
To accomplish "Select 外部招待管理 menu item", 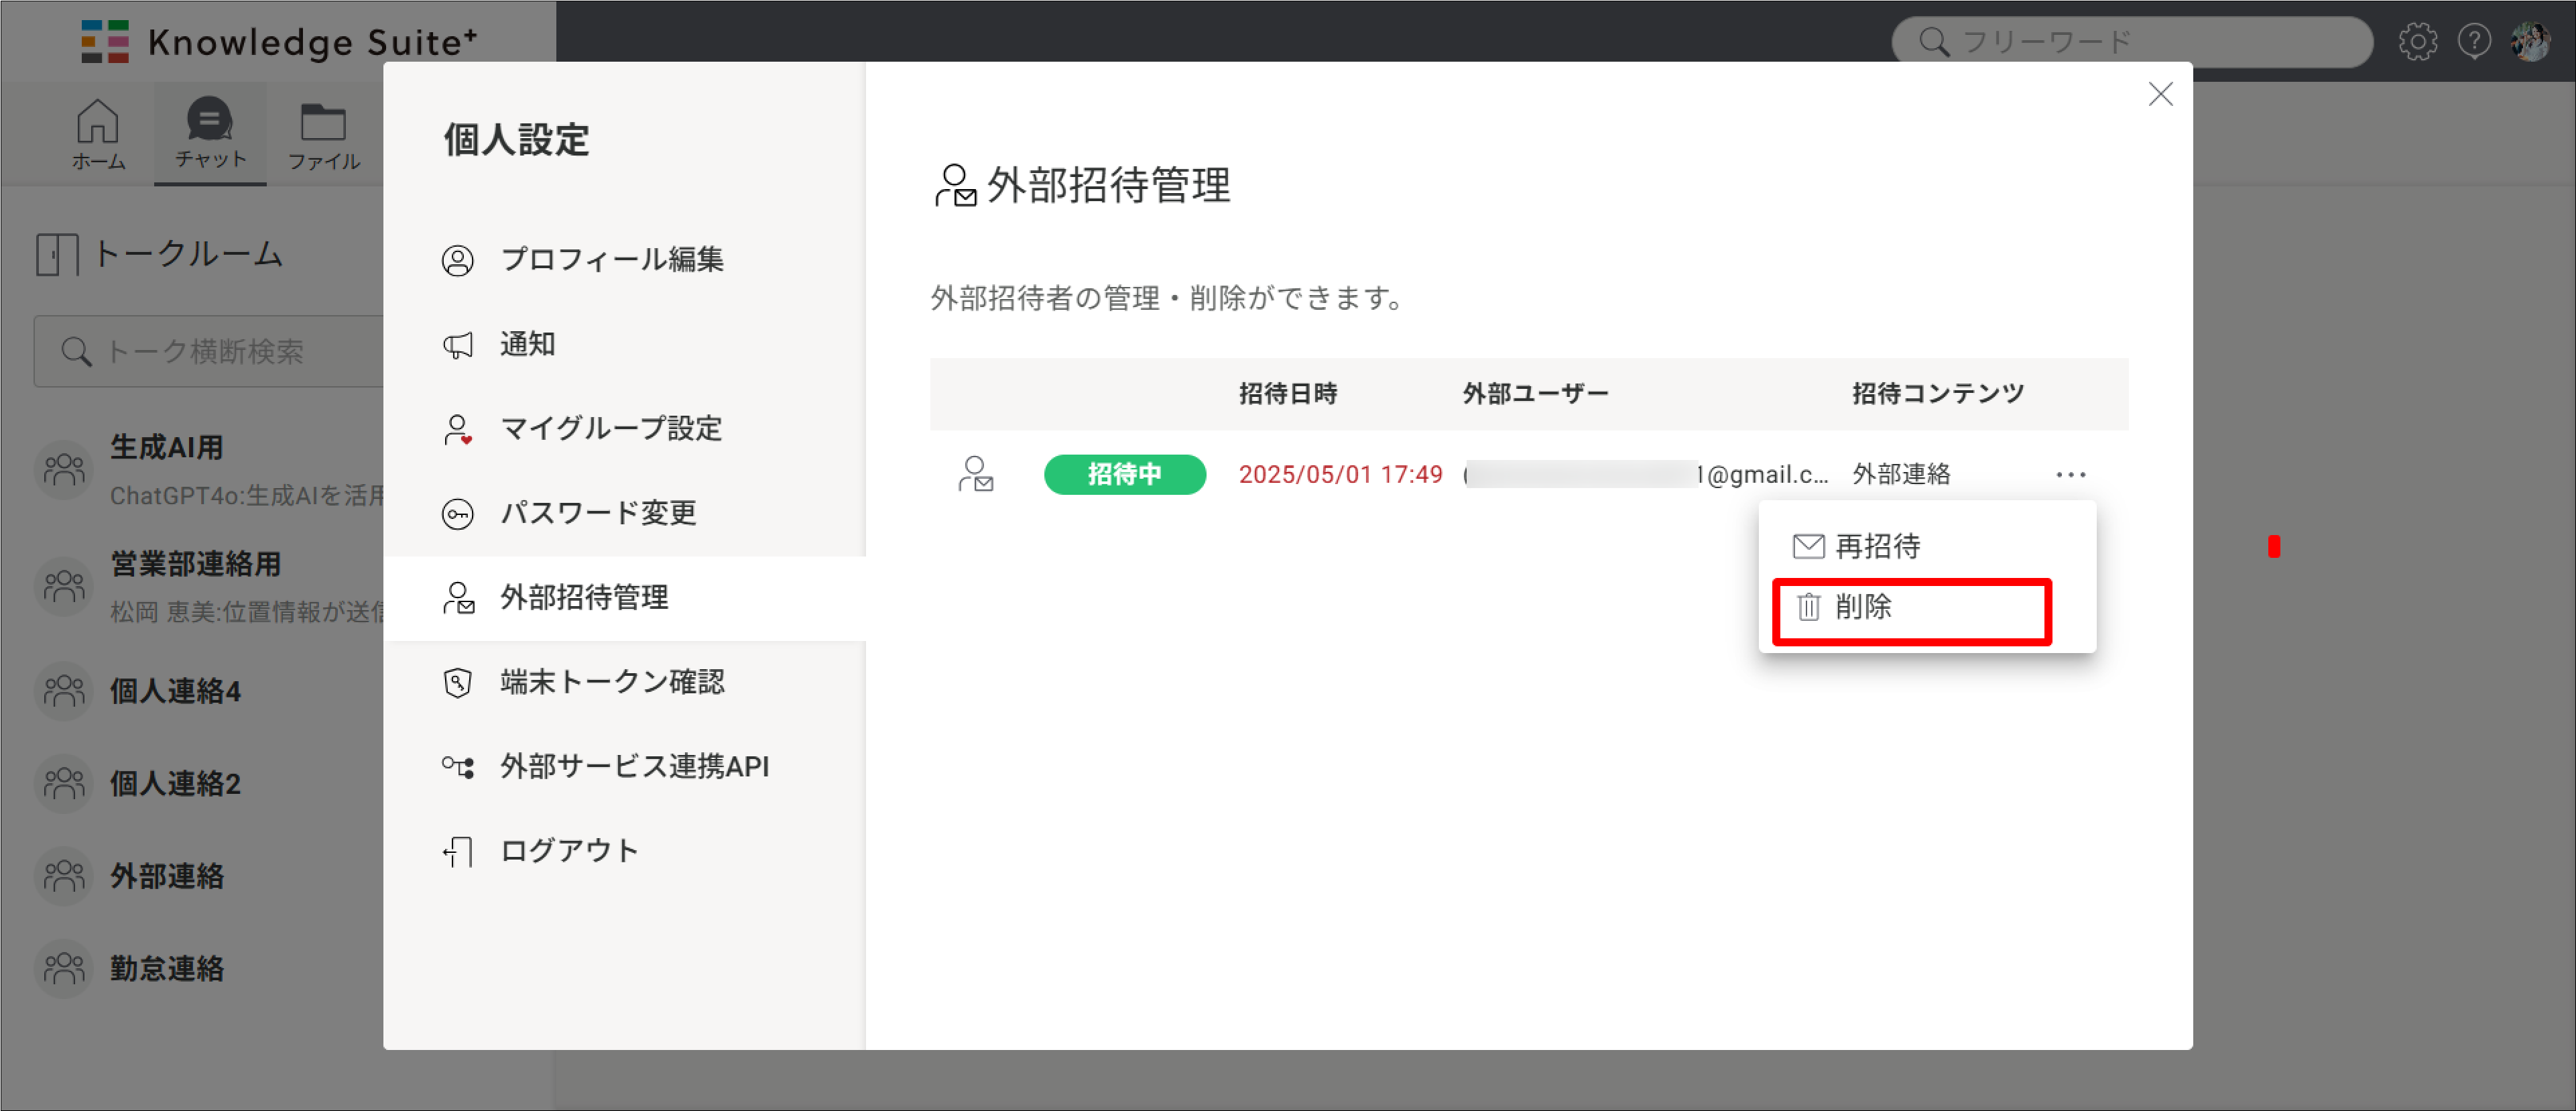I will point(624,598).
